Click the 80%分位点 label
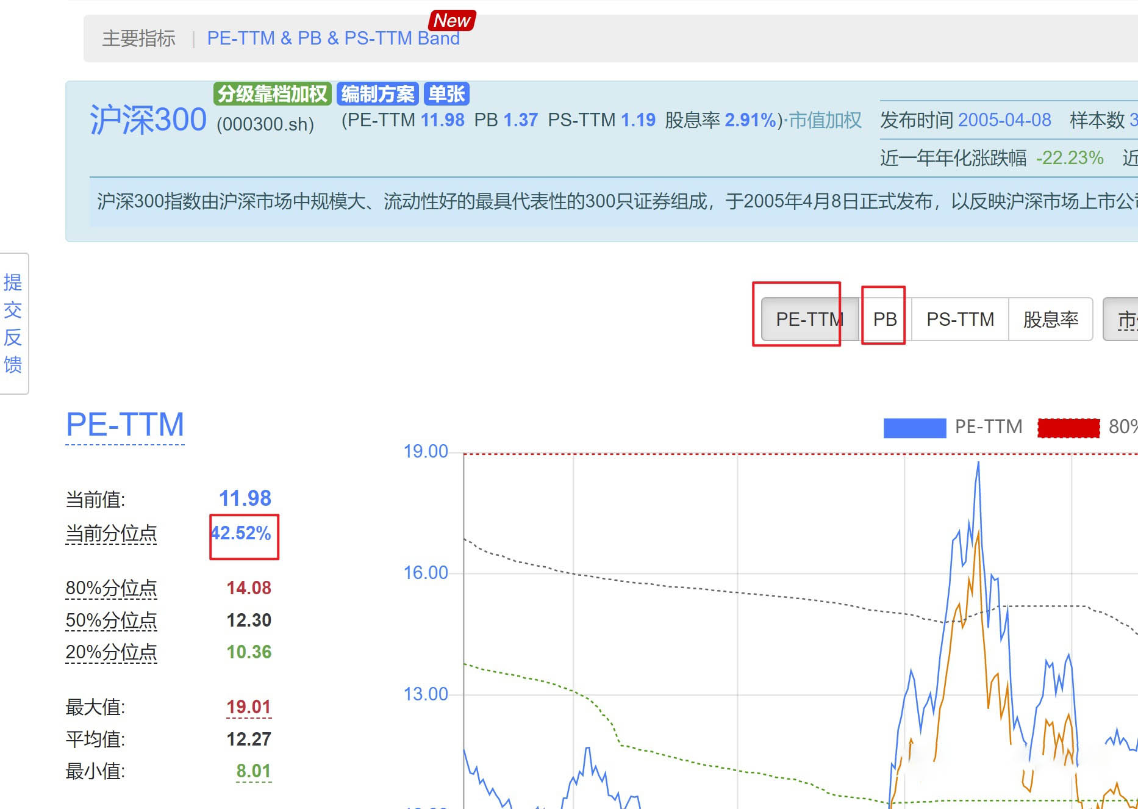The image size is (1138, 809). pos(111,588)
